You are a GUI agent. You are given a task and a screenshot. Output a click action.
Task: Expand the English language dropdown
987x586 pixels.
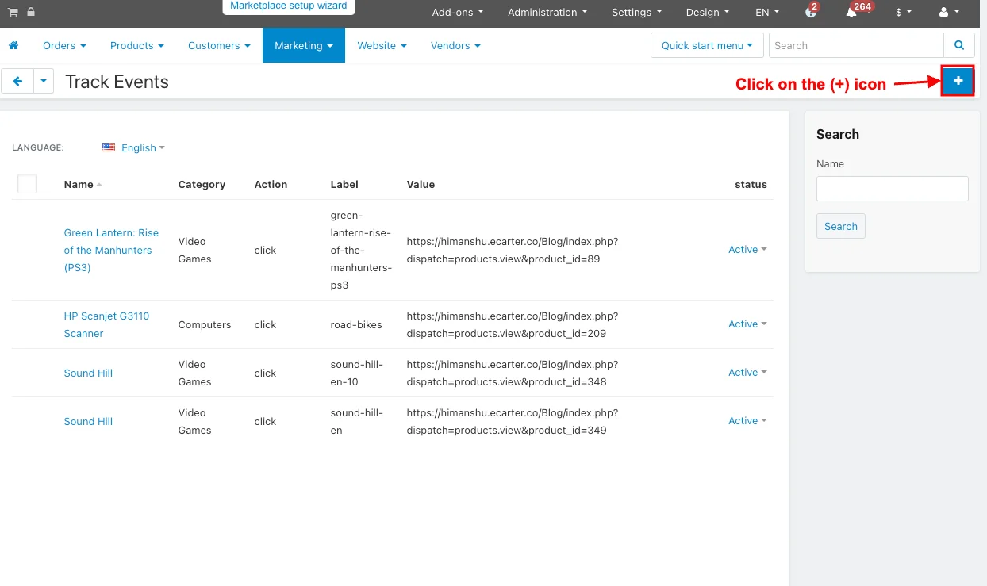click(133, 147)
